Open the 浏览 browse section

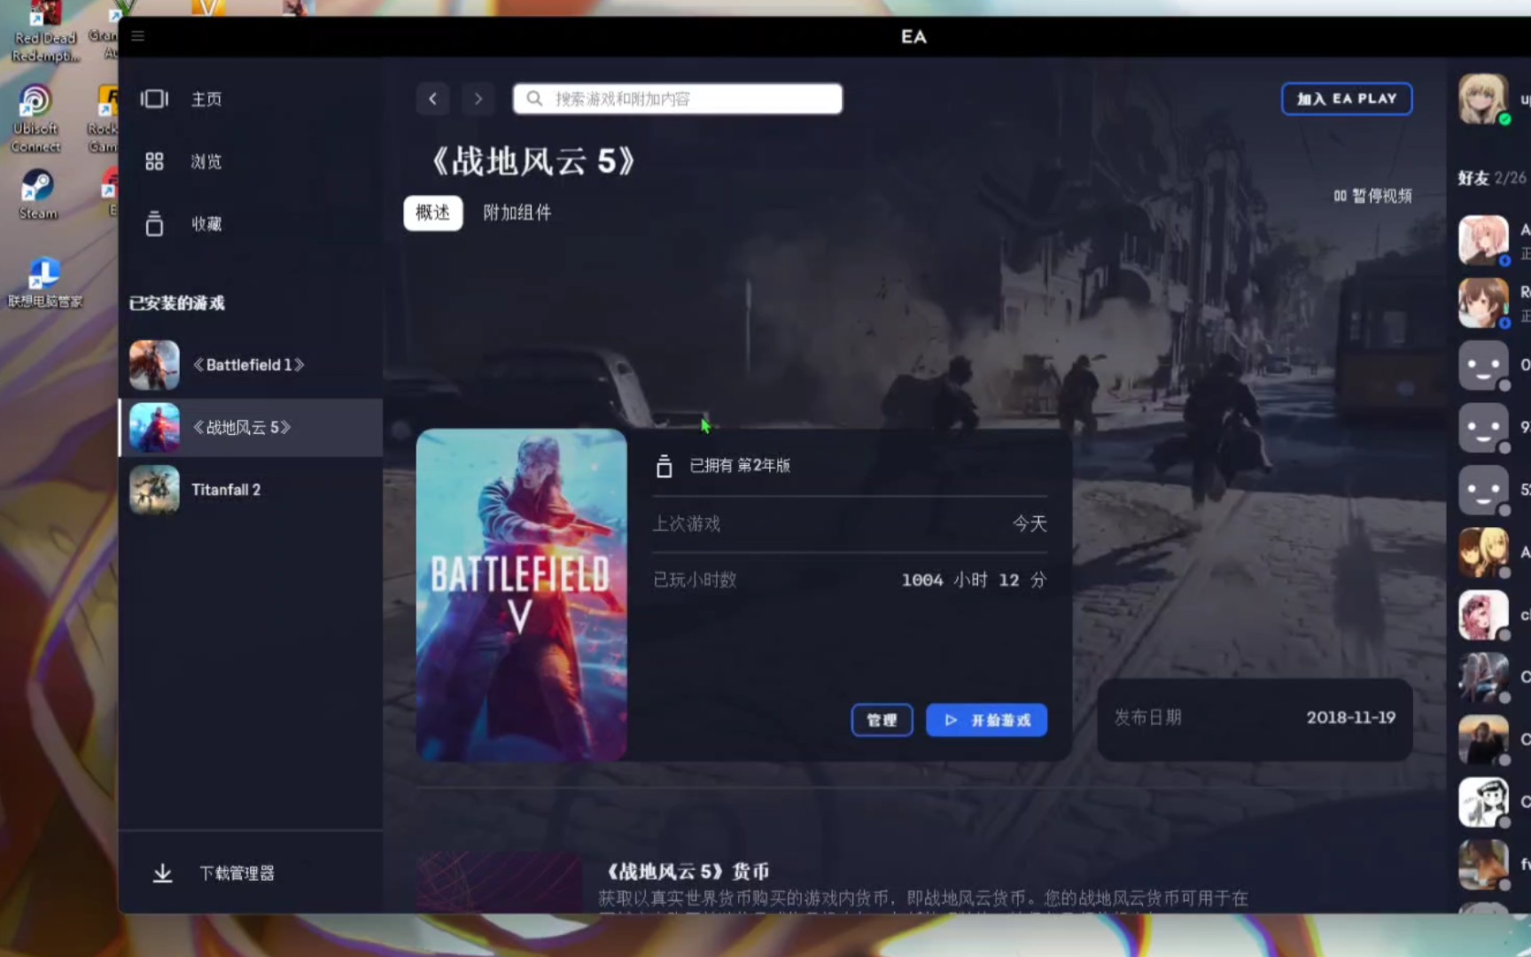[x=206, y=161]
